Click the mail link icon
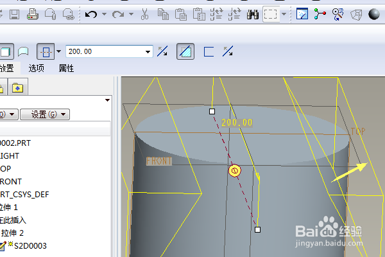 68,14
